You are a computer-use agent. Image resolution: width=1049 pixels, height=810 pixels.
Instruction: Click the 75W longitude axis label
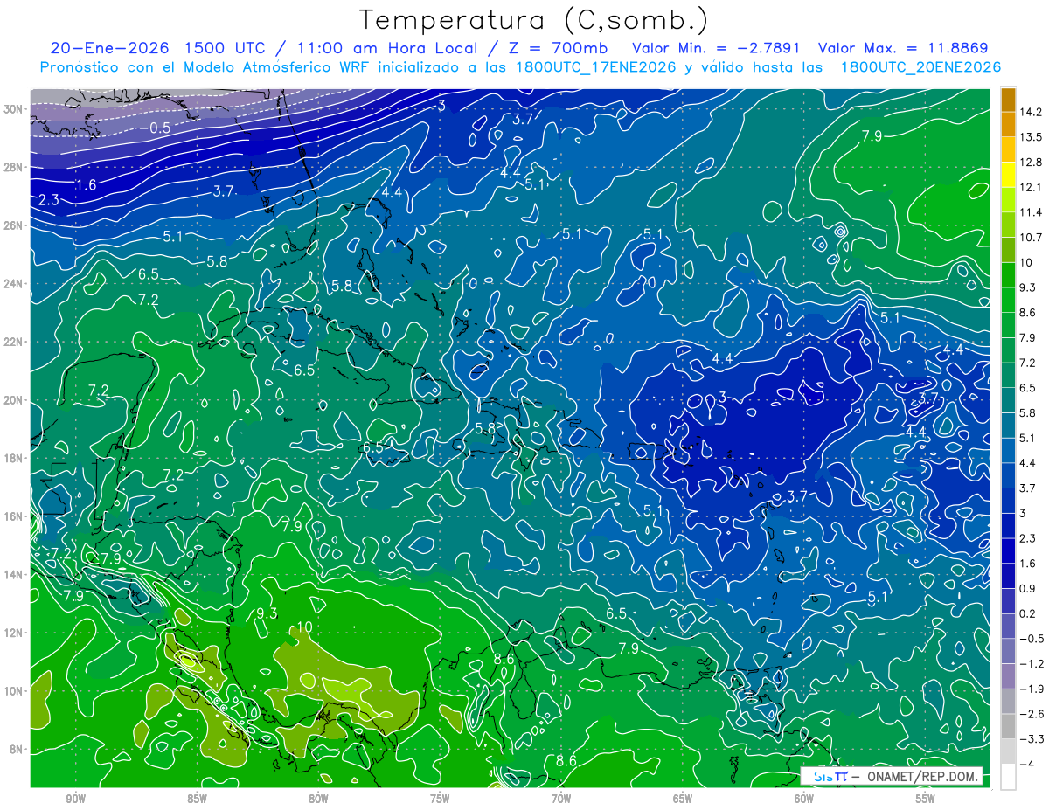440,800
